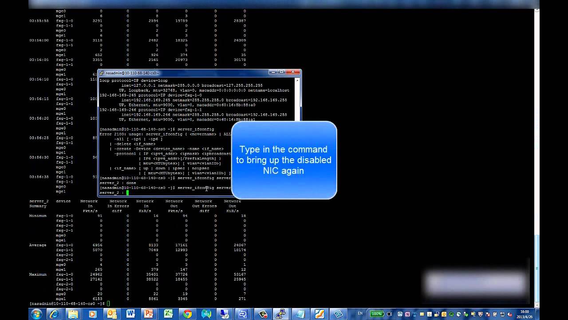Click the 'device' column header
568x320 pixels.
tap(63, 201)
